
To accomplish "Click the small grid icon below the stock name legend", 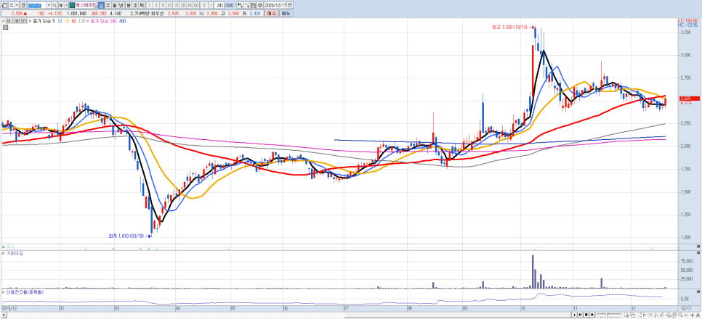I will [4, 28].
